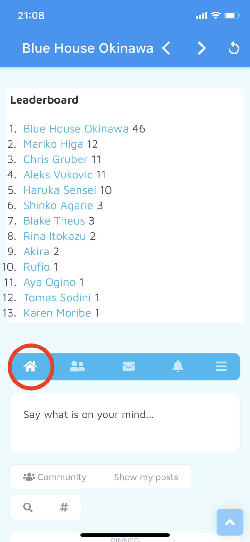Open Haruka Sensei's profile link
This screenshot has width=250, height=542.
tap(60, 190)
